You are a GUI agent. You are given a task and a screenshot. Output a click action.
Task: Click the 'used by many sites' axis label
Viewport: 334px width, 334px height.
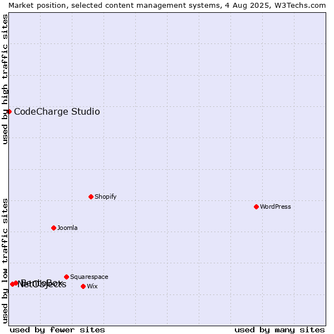pyautogui.click(x=279, y=330)
